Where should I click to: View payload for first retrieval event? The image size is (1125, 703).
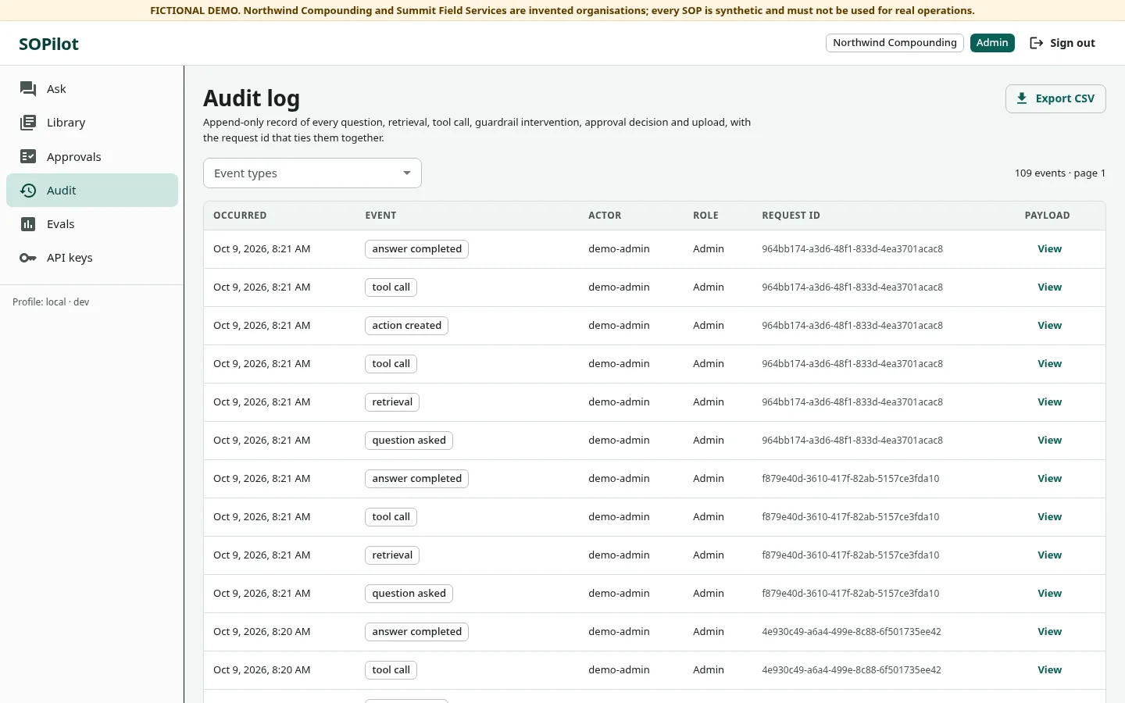[1049, 402]
